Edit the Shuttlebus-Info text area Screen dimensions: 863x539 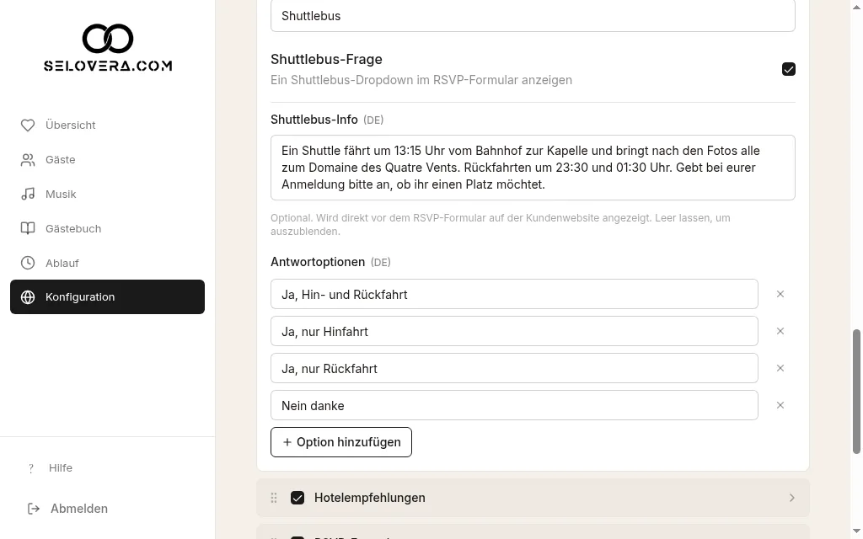click(533, 168)
